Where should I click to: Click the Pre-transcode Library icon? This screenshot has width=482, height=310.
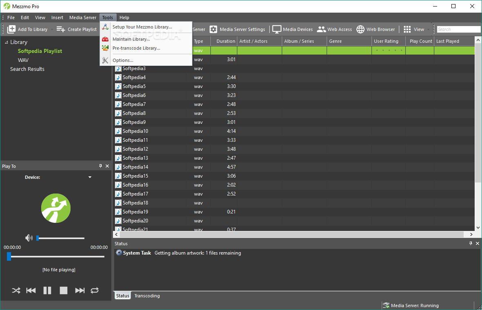tap(106, 48)
